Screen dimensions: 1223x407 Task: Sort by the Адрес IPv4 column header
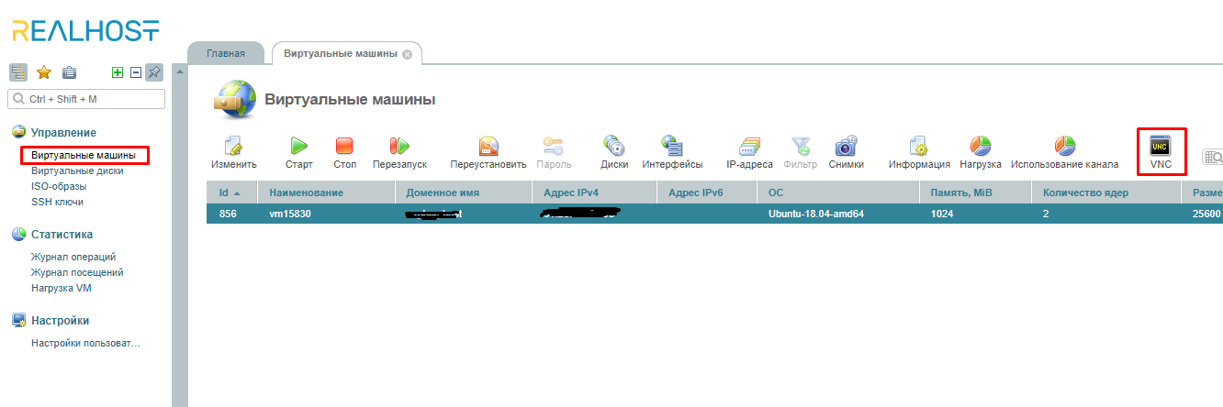(x=594, y=192)
